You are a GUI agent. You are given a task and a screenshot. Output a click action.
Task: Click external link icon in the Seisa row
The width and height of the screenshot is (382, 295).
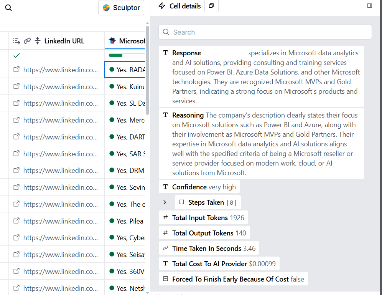pyautogui.click(x=16, y=255)
